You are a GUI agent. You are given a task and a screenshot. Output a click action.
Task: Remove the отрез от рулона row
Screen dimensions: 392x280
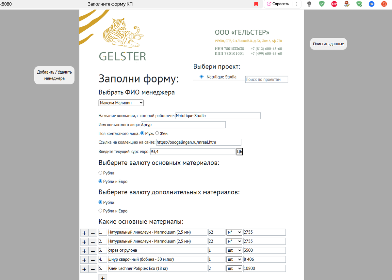tap(93, 251)
